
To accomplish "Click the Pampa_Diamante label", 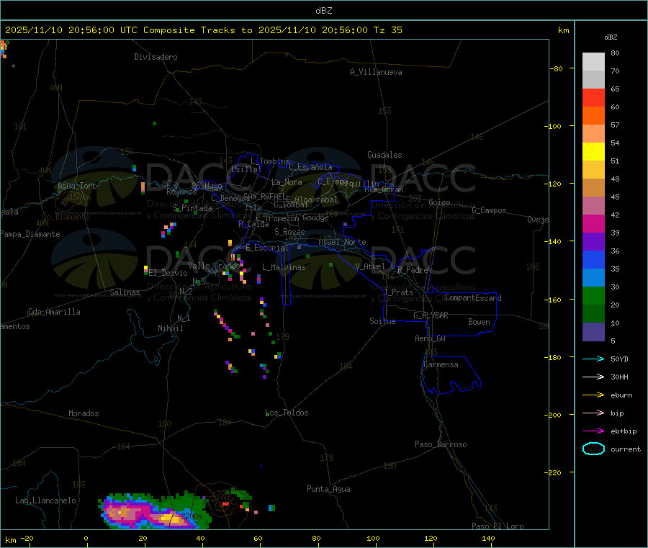I will pyautogui.click(x=30, y=234).
